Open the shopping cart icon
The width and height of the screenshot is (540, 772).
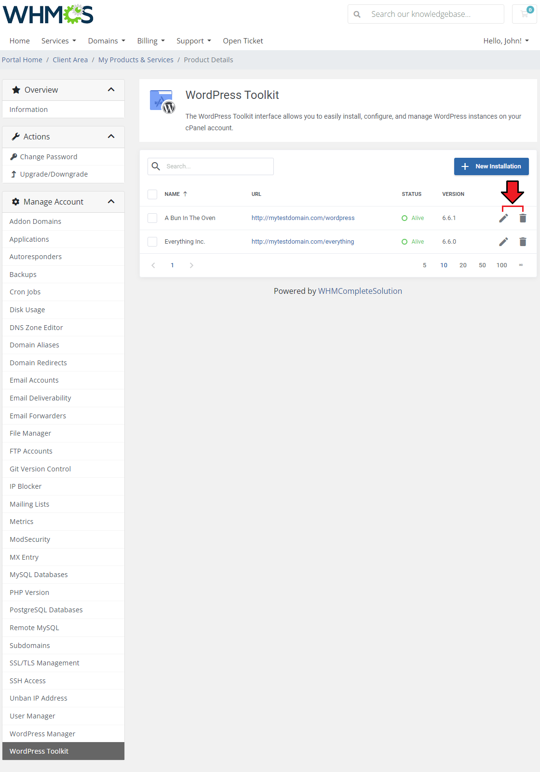coord(525,14)
